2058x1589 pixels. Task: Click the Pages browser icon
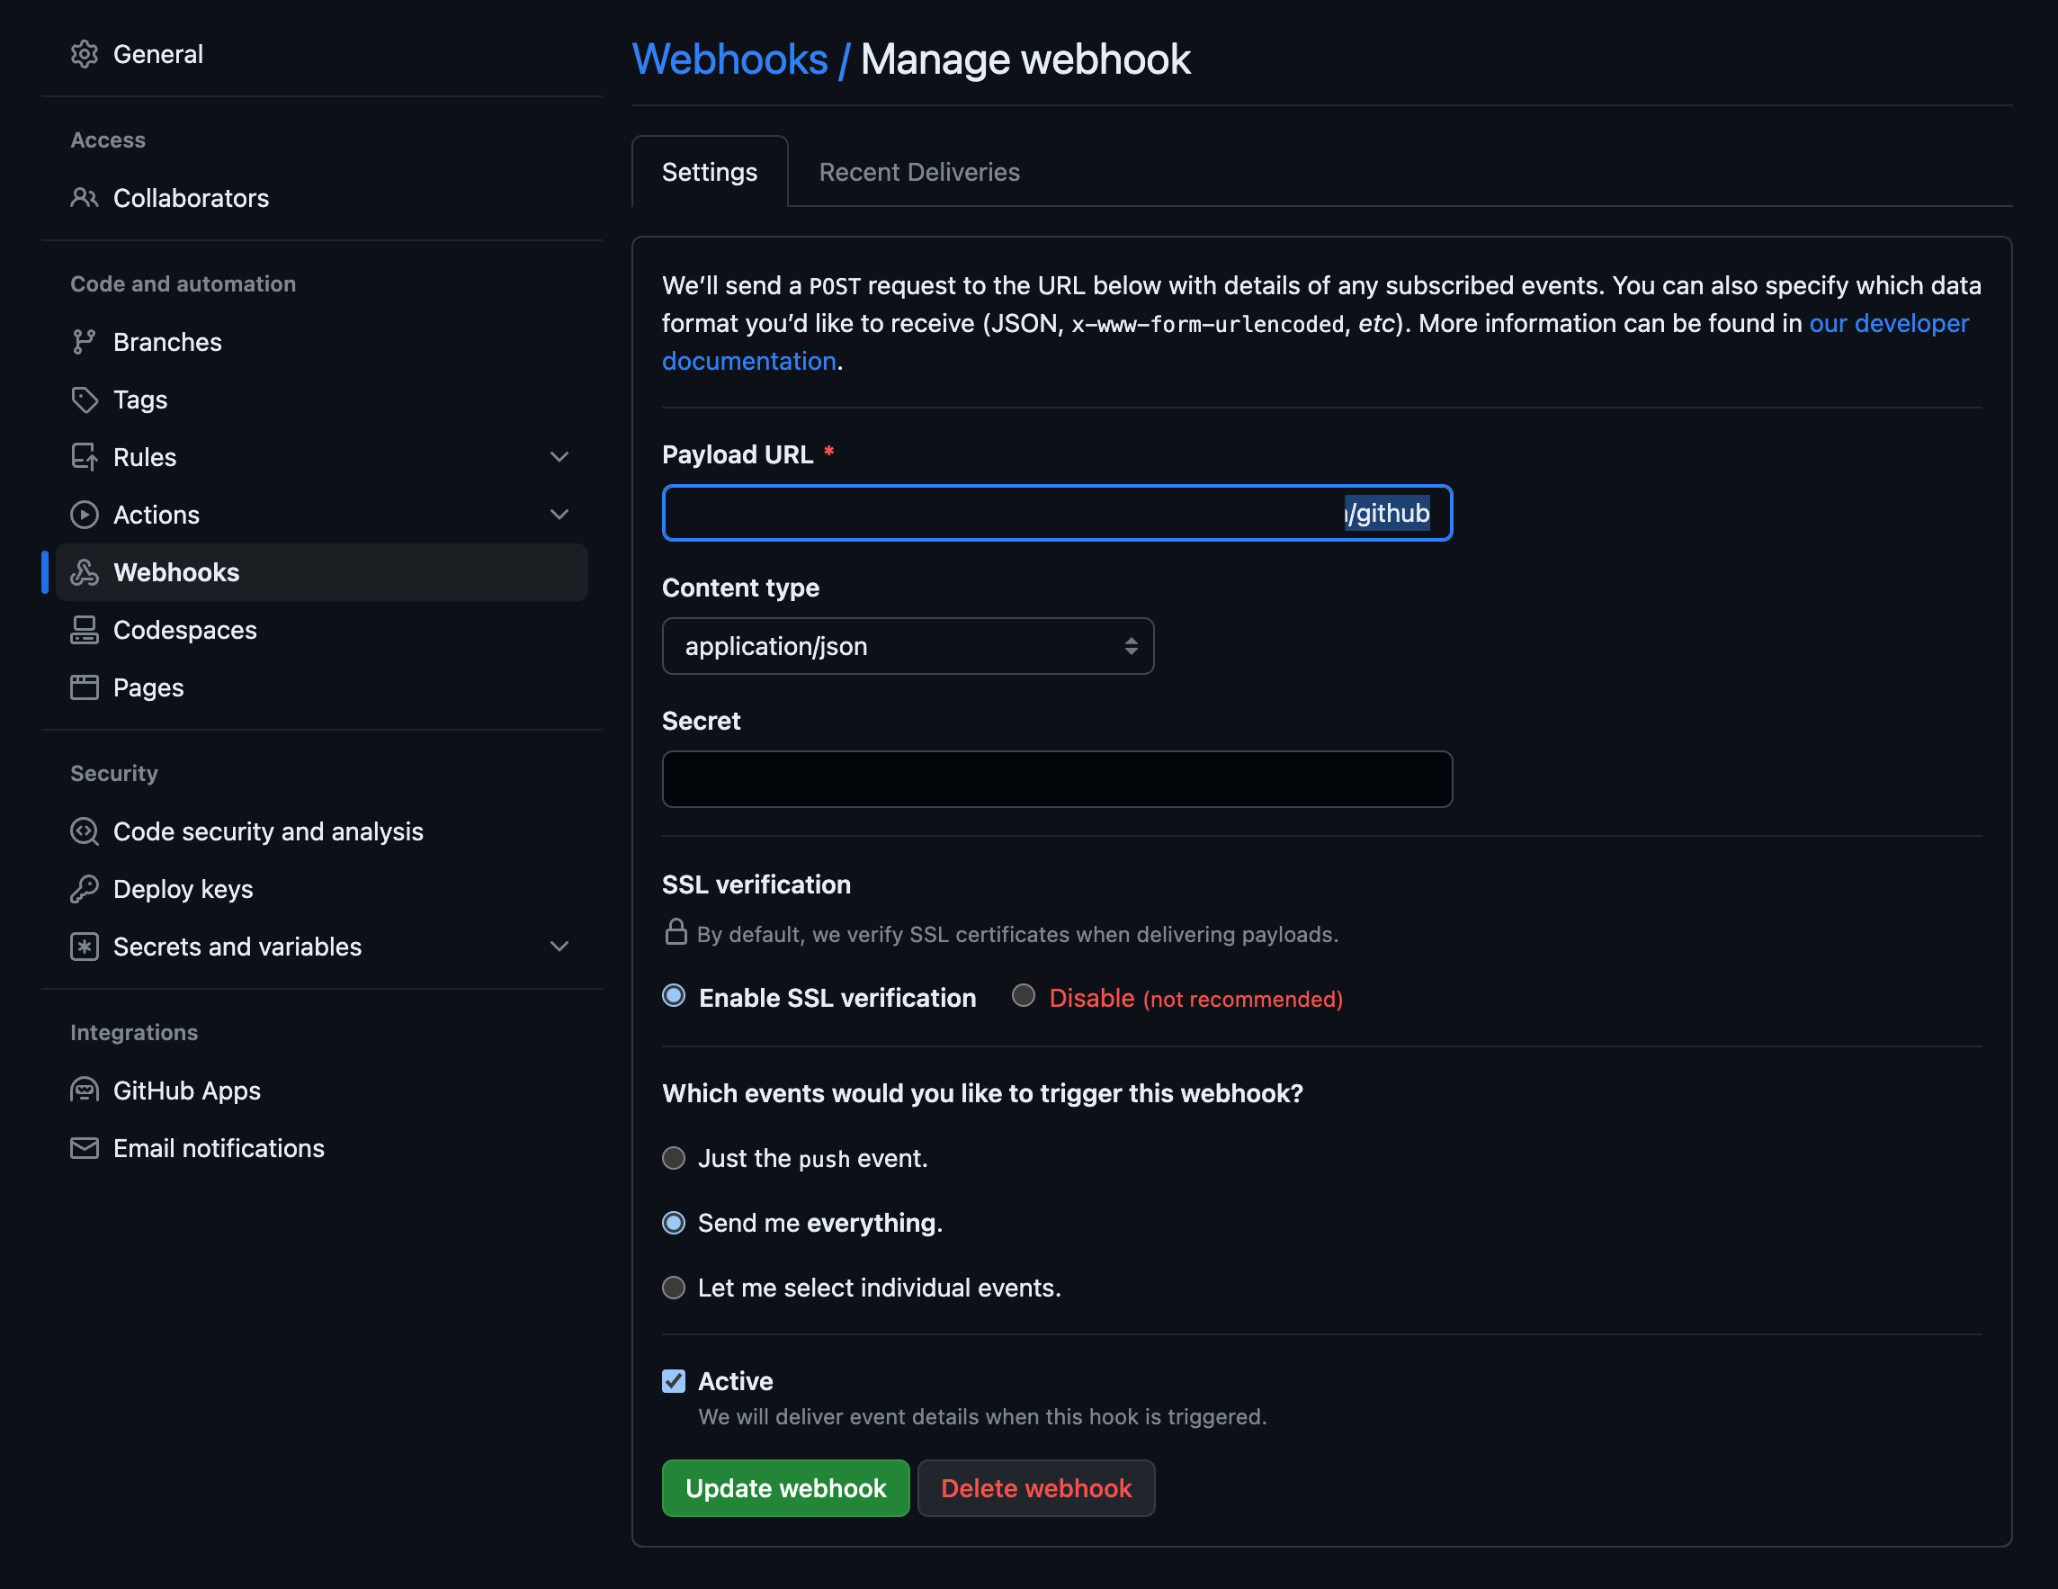coord(84,687)
